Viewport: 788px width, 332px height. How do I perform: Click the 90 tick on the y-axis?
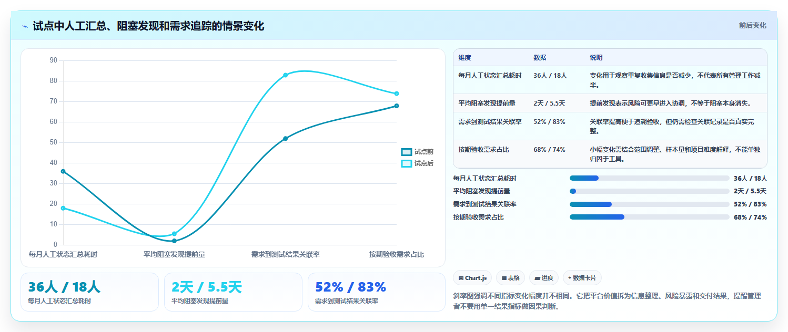[53, 60]
